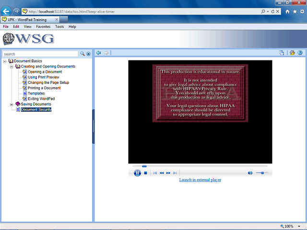Open the 100% zoom level dropdown
This screenshot has width=307, height=230.
tap(299, 226)
